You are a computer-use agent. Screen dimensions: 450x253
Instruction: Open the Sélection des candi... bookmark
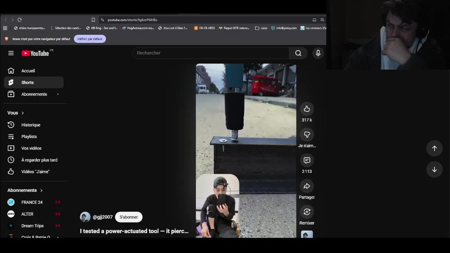(x=66, y=28)
